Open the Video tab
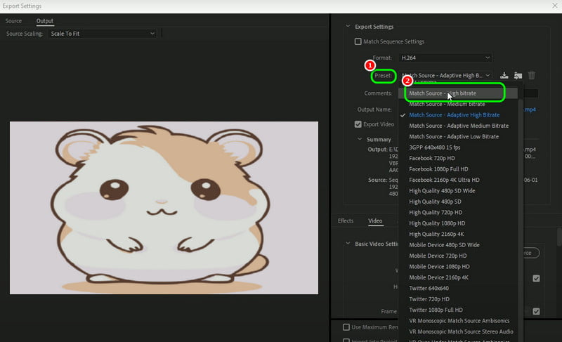Image resolution: width=562 pixels, height=342 pixels. click(x=375, y=221)
